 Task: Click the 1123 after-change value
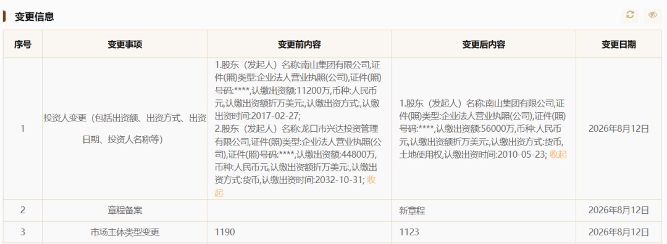tap(409, 232)
